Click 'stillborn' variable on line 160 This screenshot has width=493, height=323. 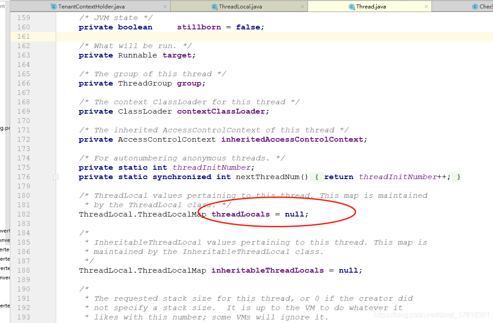pos(199,27)
